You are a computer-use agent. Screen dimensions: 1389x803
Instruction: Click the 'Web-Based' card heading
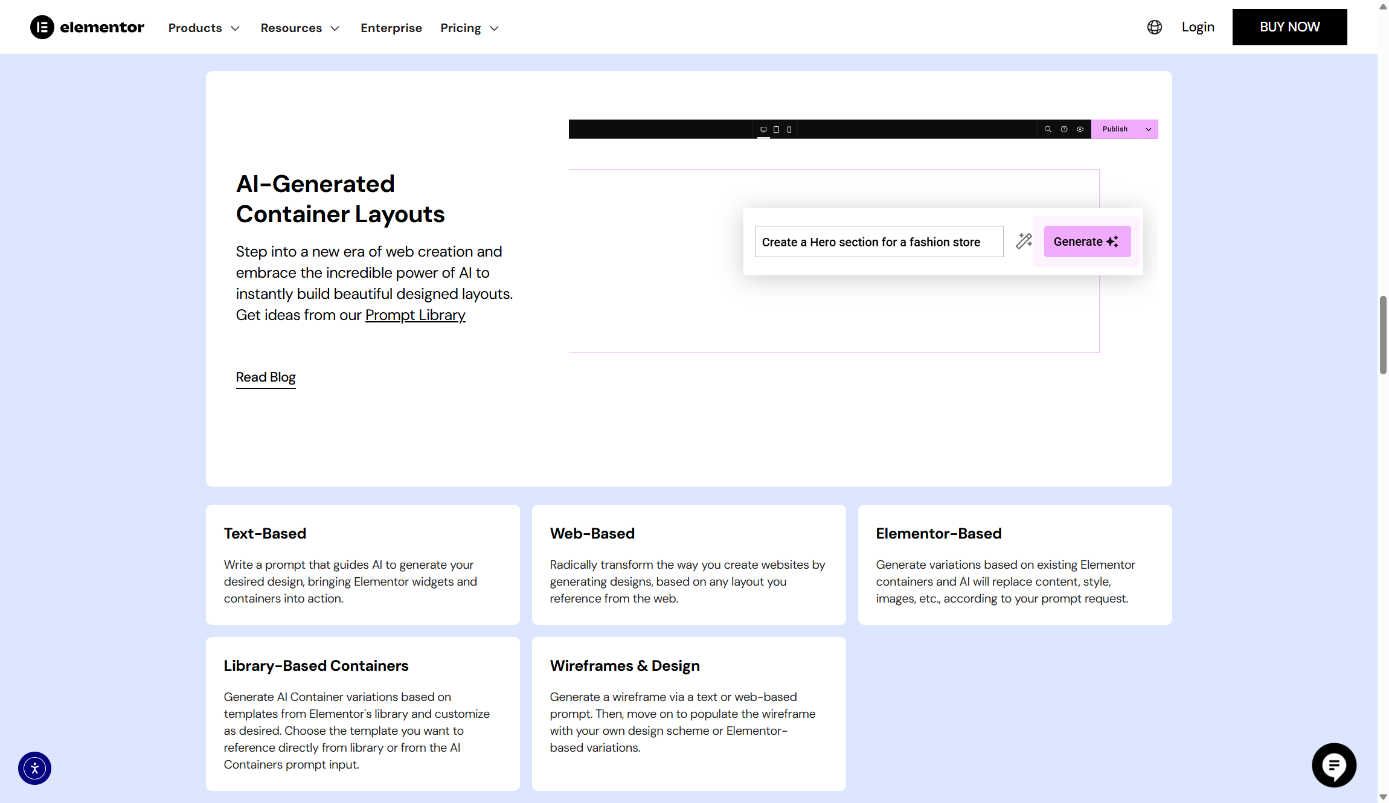coord(592,534)
